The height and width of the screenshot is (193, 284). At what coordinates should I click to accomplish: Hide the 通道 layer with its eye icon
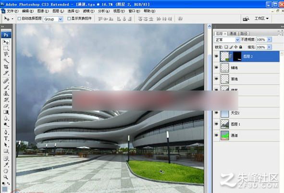pos(216,135)
